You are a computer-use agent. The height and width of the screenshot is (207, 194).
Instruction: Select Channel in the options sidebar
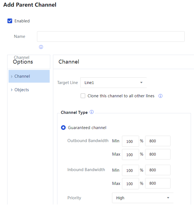pyautogui.click(x=22, y=76)
